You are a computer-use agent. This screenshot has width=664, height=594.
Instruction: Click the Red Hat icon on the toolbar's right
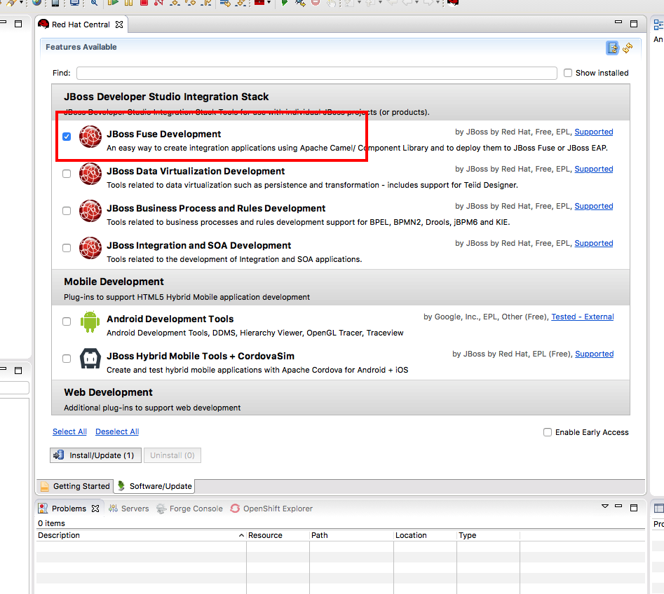[x=453, y=3]
